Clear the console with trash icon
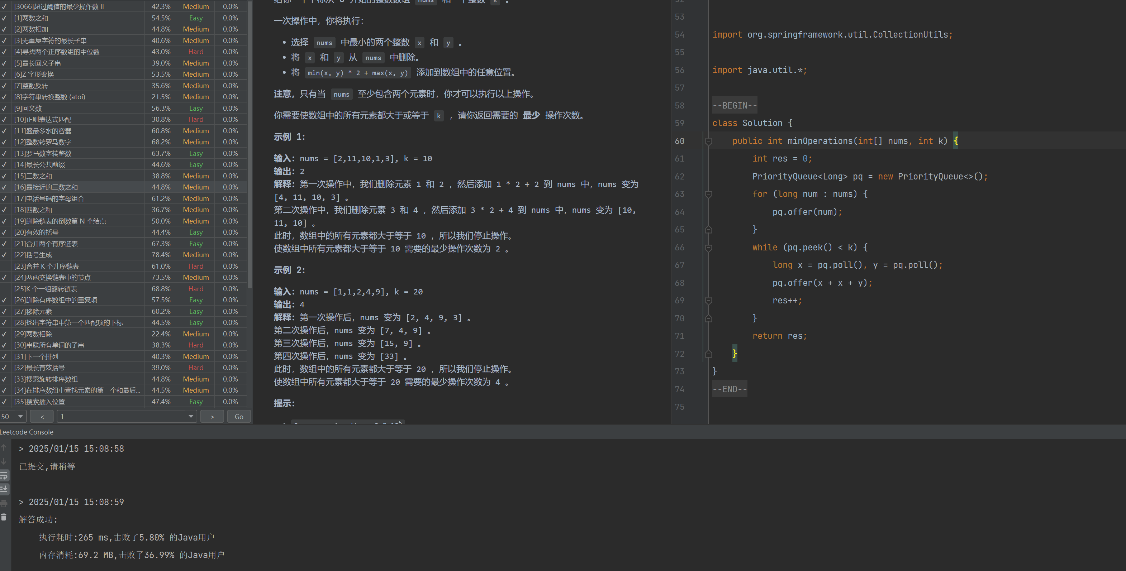Viewport: 1126px width, 571px height. click(4, 517)
